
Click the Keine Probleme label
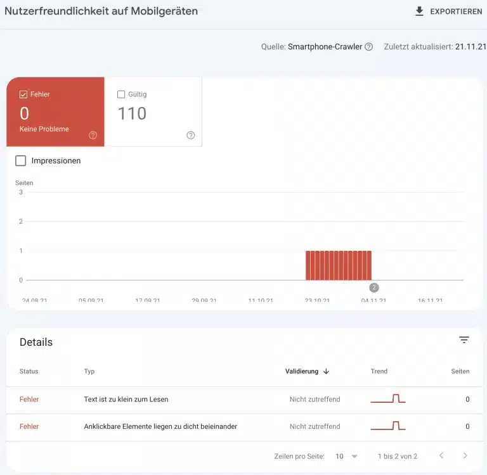(44, 129)
